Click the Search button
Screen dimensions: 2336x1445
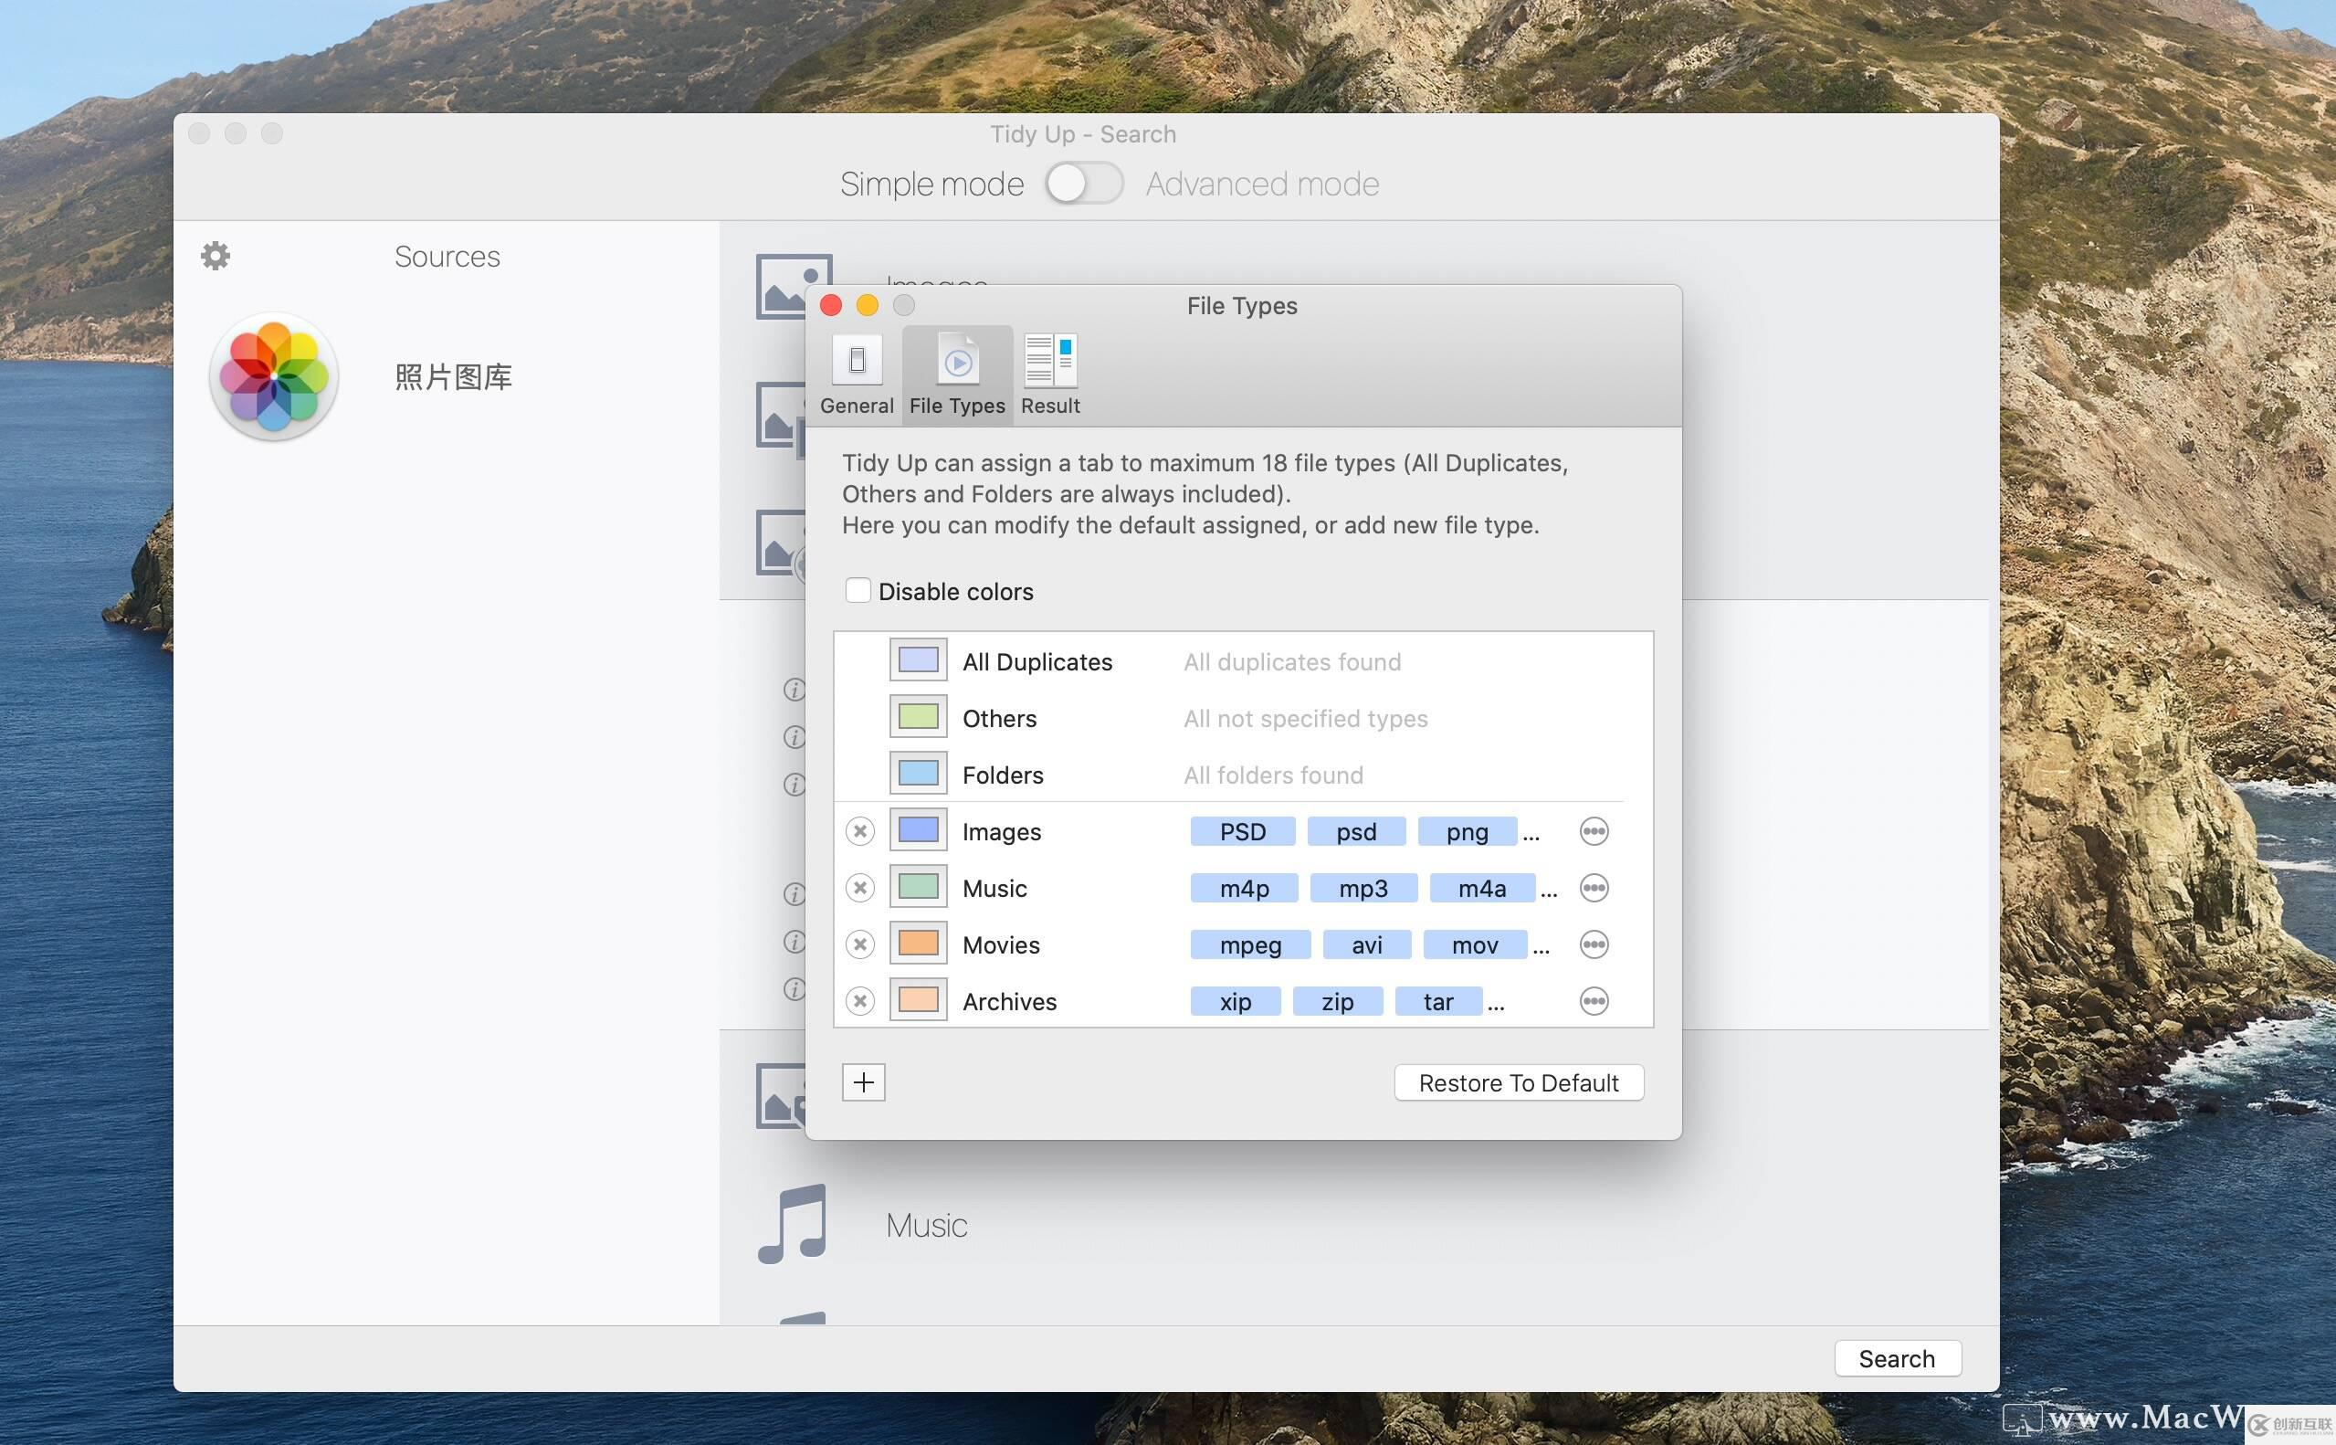[x=1899, y=1356]
